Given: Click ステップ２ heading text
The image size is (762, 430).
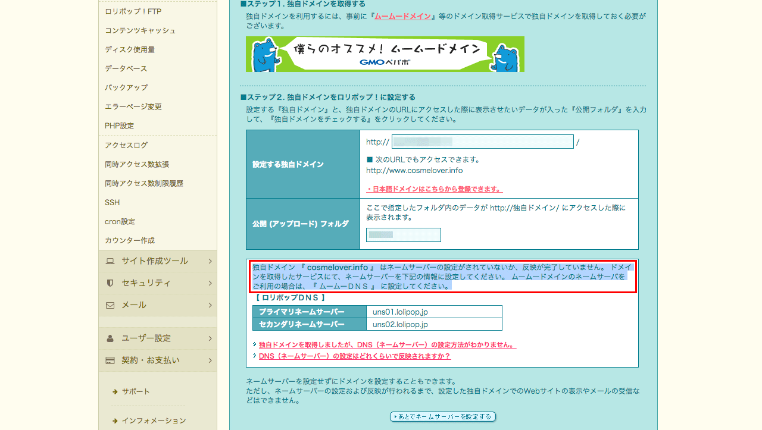Looking at the screenshot, I should [x=327, y=97].
